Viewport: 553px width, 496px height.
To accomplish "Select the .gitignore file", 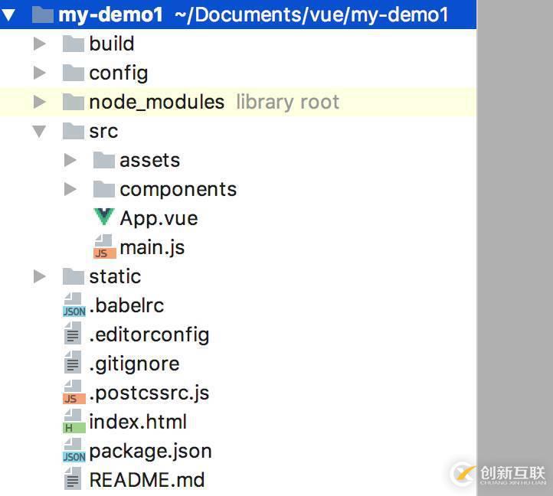I will (134, 364).
